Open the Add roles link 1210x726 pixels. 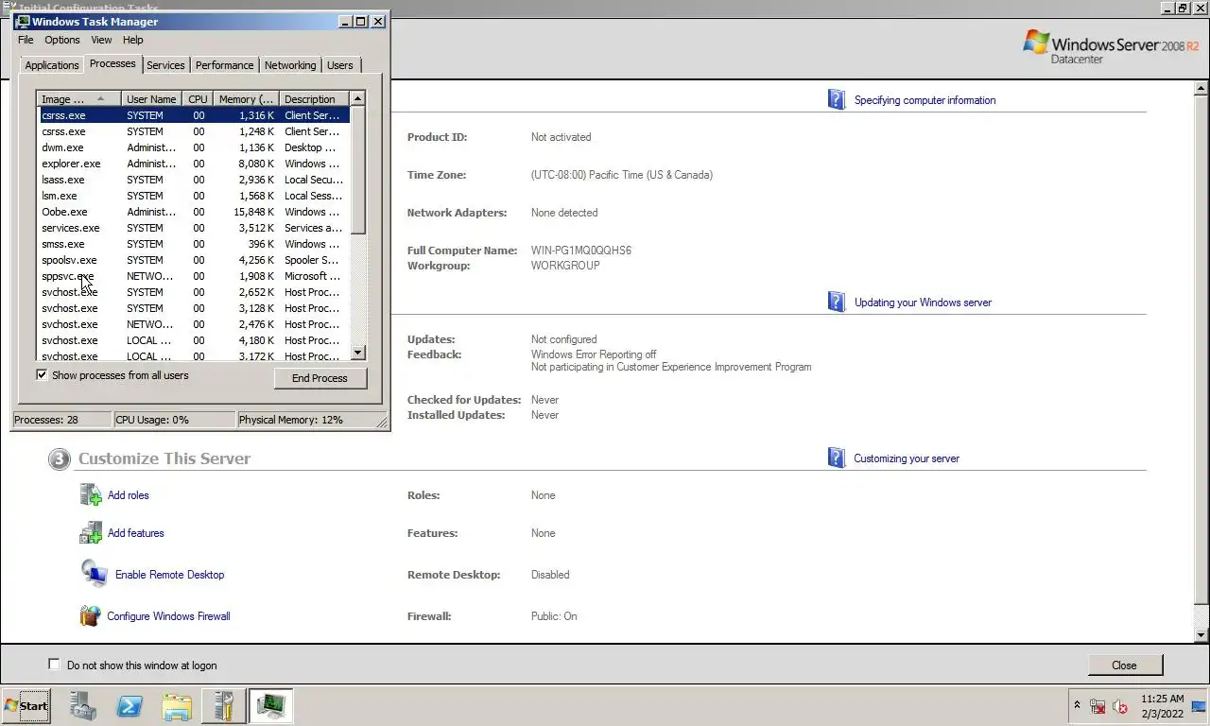[129, 495]
